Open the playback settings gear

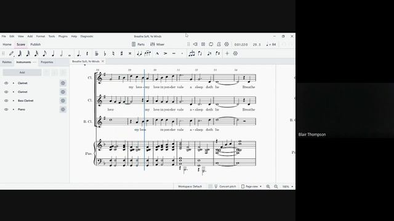pos(227,44)
